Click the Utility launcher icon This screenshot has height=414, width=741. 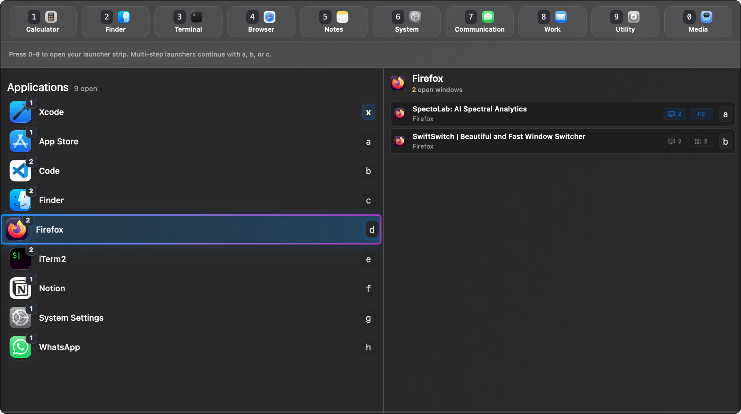(x=634, y=17)
